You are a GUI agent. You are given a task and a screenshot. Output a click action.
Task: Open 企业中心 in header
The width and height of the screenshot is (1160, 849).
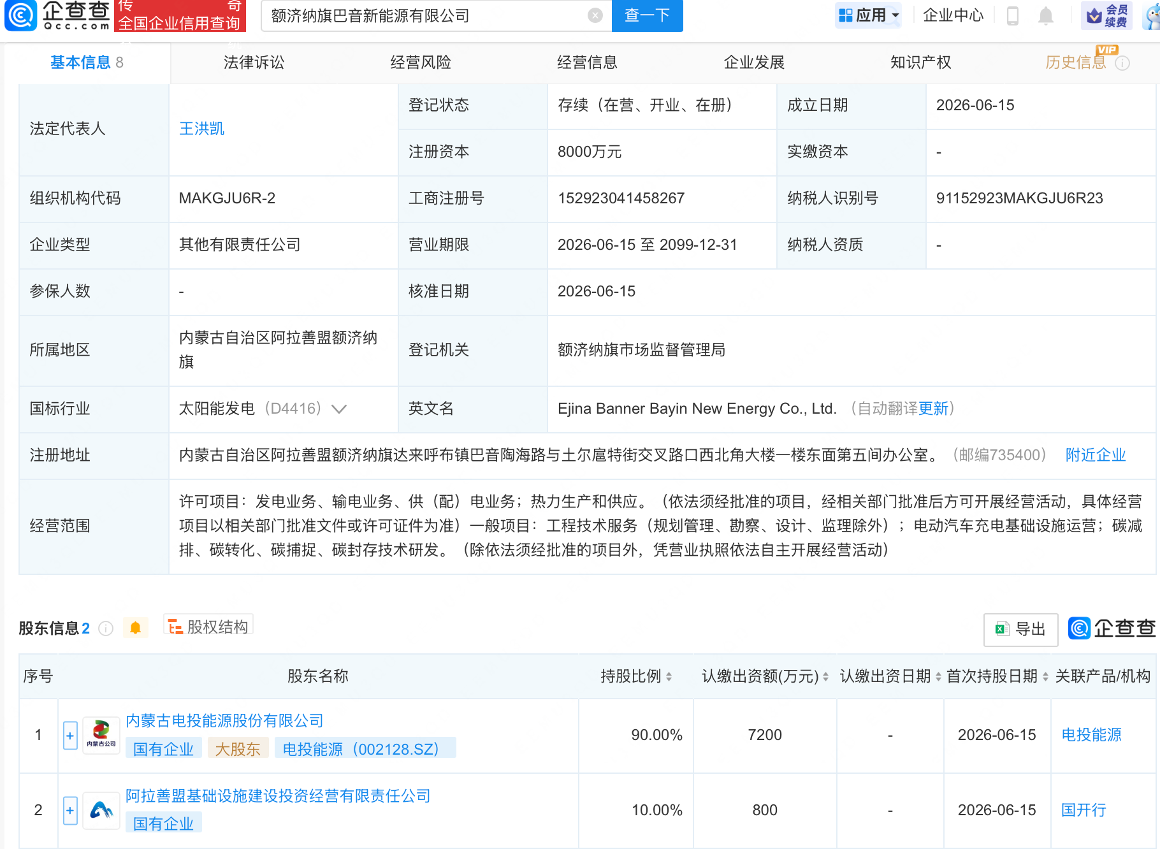(x=953, y=15)
